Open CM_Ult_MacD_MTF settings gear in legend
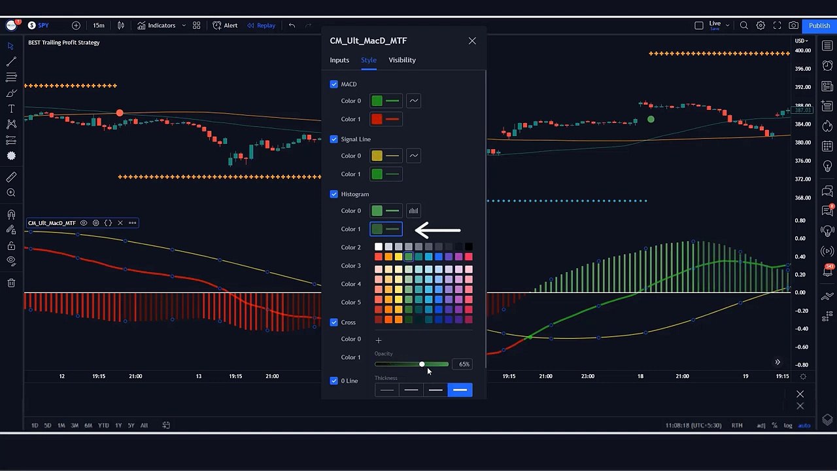The image size is (837, 471). point(95,223)
